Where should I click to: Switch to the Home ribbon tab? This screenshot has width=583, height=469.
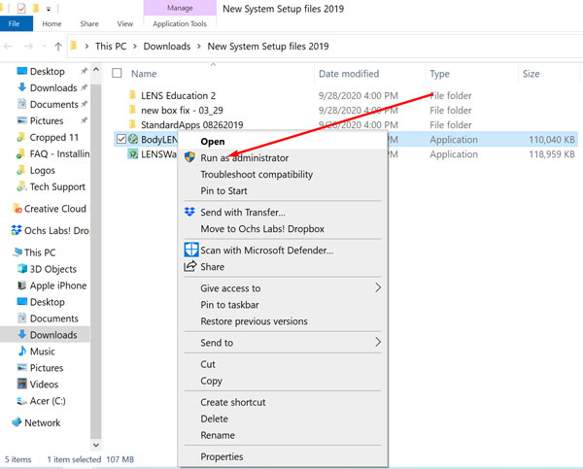51,23
